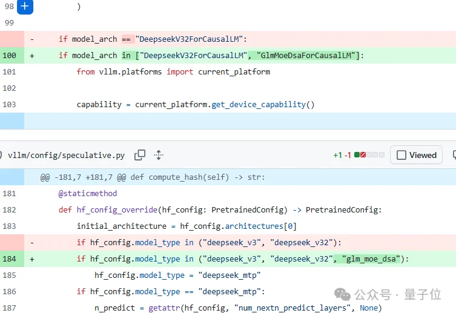This screenshot has width=456, height=313.
Task: Click the added line containing "glm_moe_dsa"
Action: [242, 259]
